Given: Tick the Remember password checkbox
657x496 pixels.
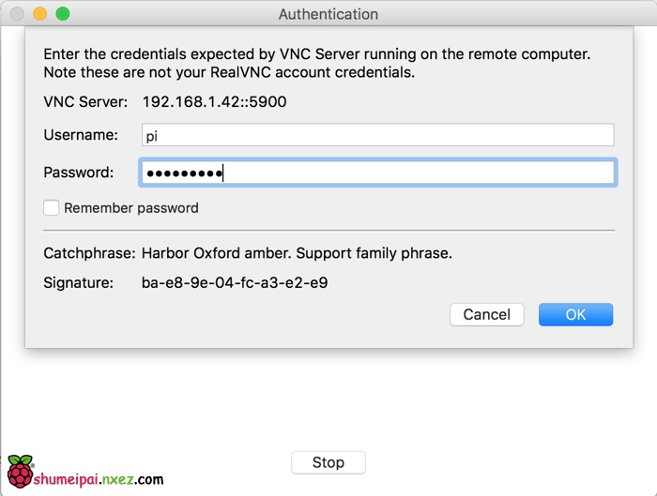Looking at the screenshot, I should (52, 208).
